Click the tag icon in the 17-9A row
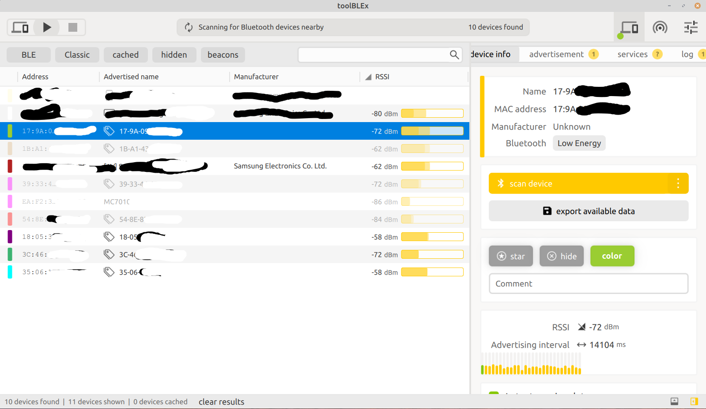Screen dimensions: 706x409 109,131
